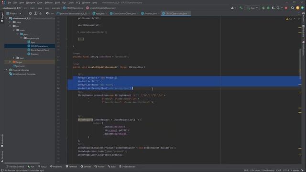Open the App run configuration dropdown
This screenshot has width=306, height=172.
click(252, 8)
